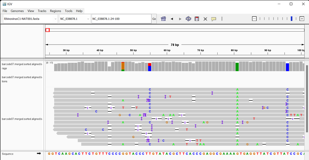
Task: Click the resize tracks to fit icon
Action: point(205,19)
